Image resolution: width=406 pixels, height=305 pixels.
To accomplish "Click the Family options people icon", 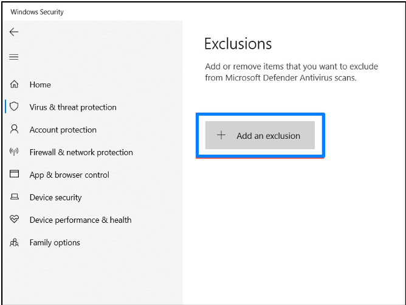I will (x=15, y=242).
